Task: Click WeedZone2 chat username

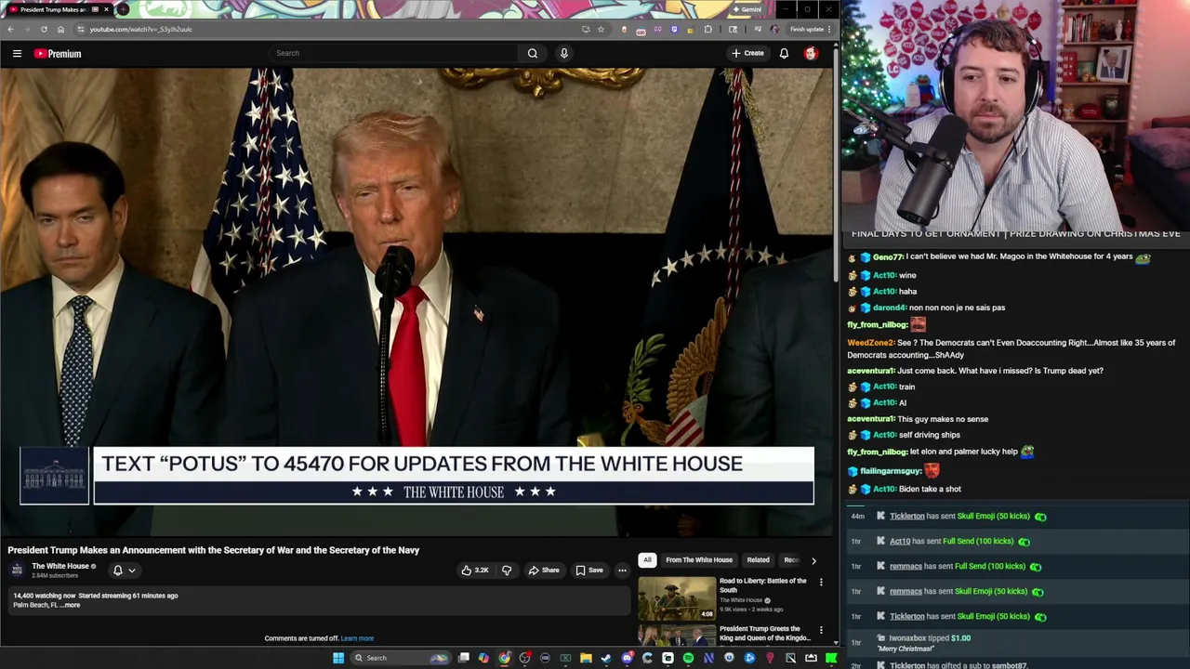Action: [871, 343]
